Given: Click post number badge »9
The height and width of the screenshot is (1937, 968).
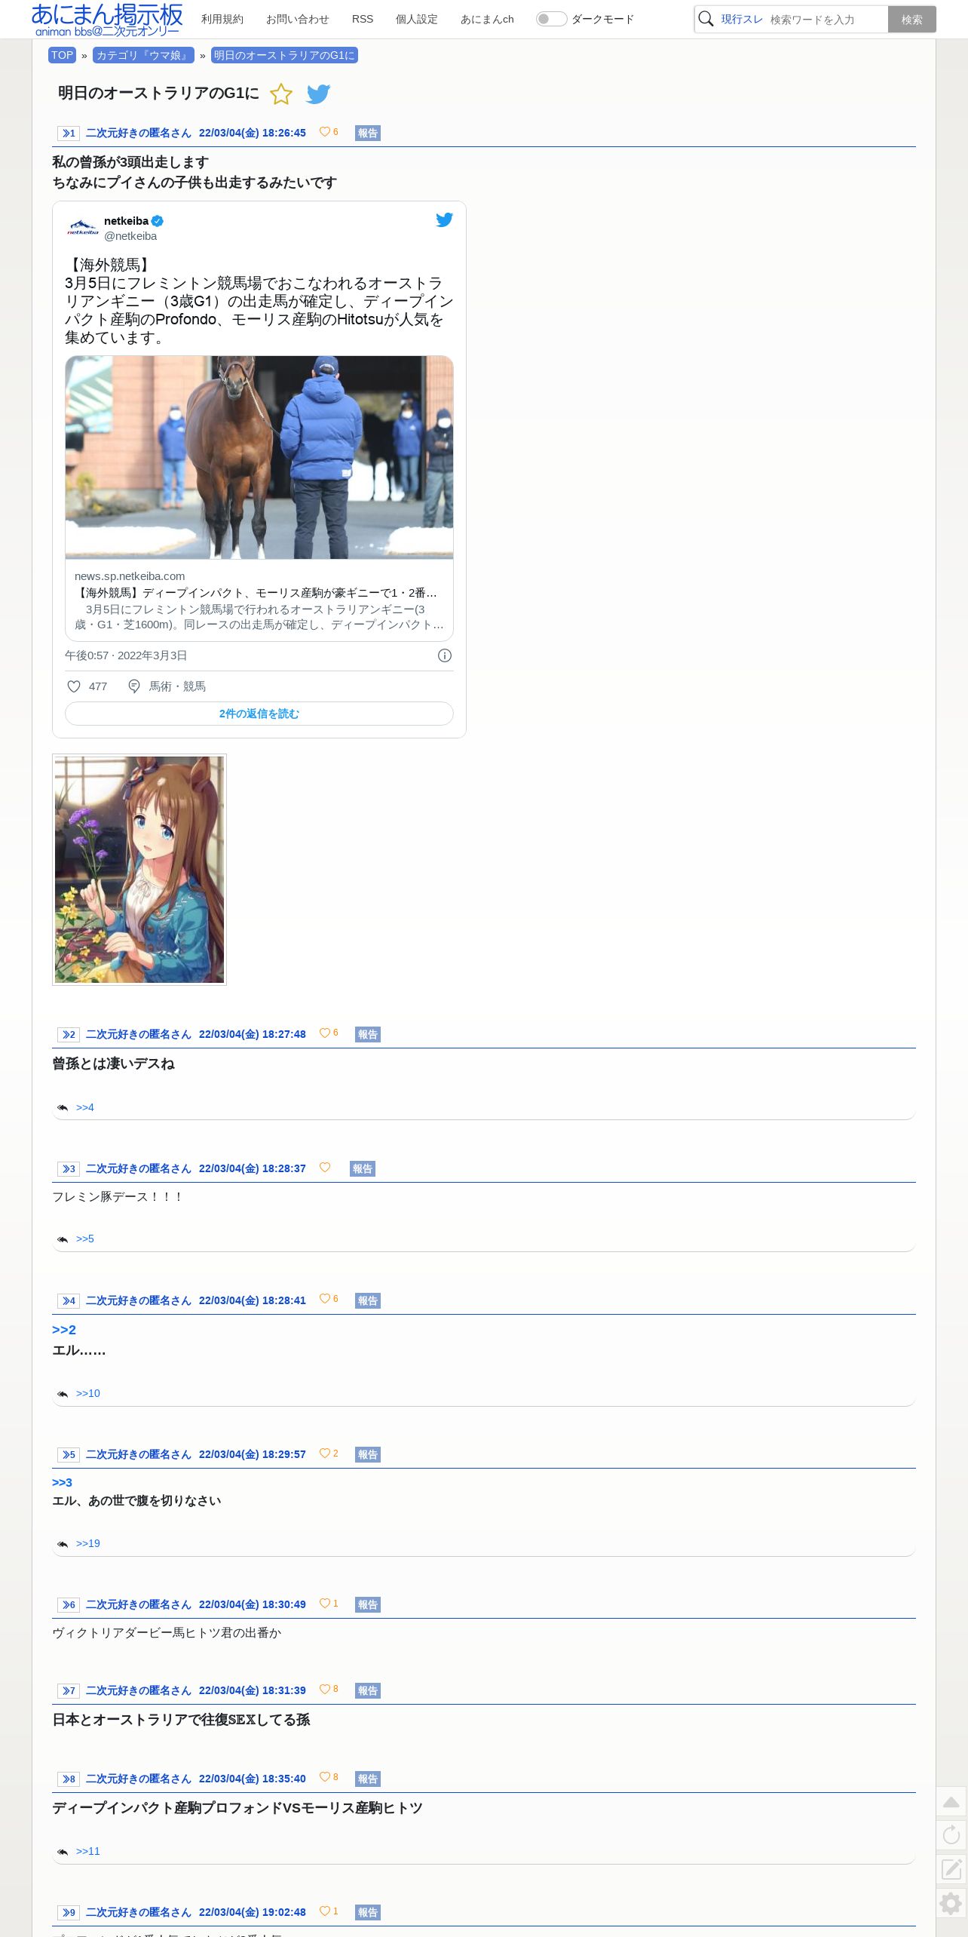Looking at the screenshot, I should pos(69,1913).
